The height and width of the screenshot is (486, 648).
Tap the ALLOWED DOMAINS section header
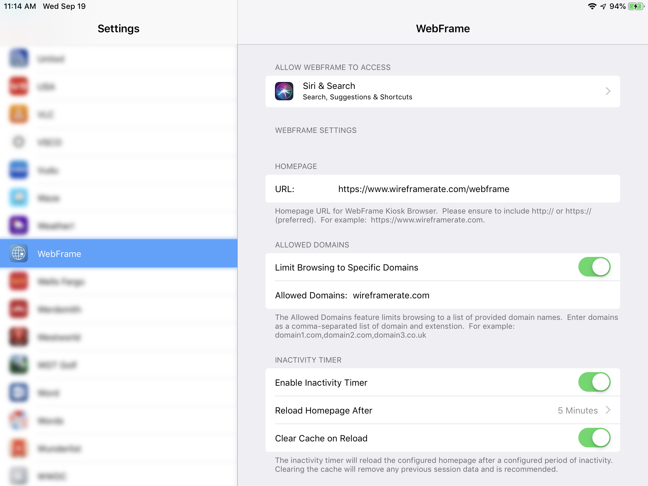[312, 245]
